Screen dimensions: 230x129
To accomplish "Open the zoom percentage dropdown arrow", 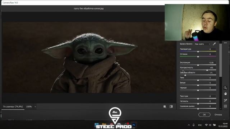I will pos(35,107).
